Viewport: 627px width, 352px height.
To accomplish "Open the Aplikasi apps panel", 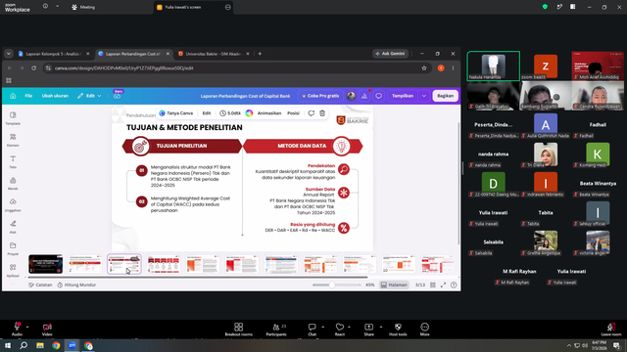I will [13, 270].
